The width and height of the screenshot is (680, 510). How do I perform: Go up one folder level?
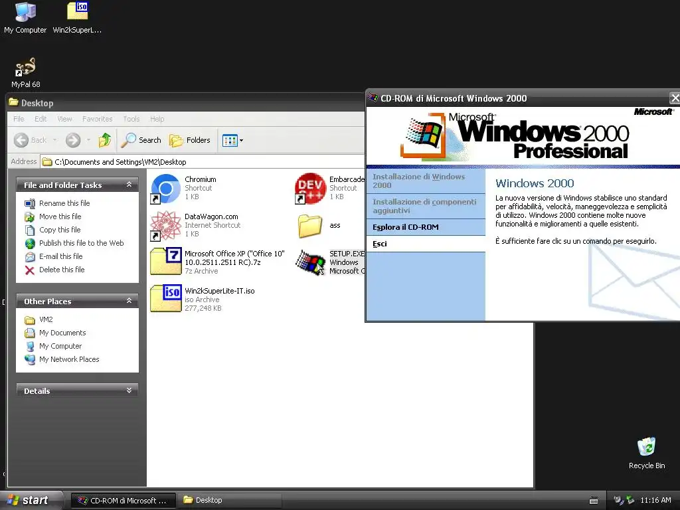(104, 140)
